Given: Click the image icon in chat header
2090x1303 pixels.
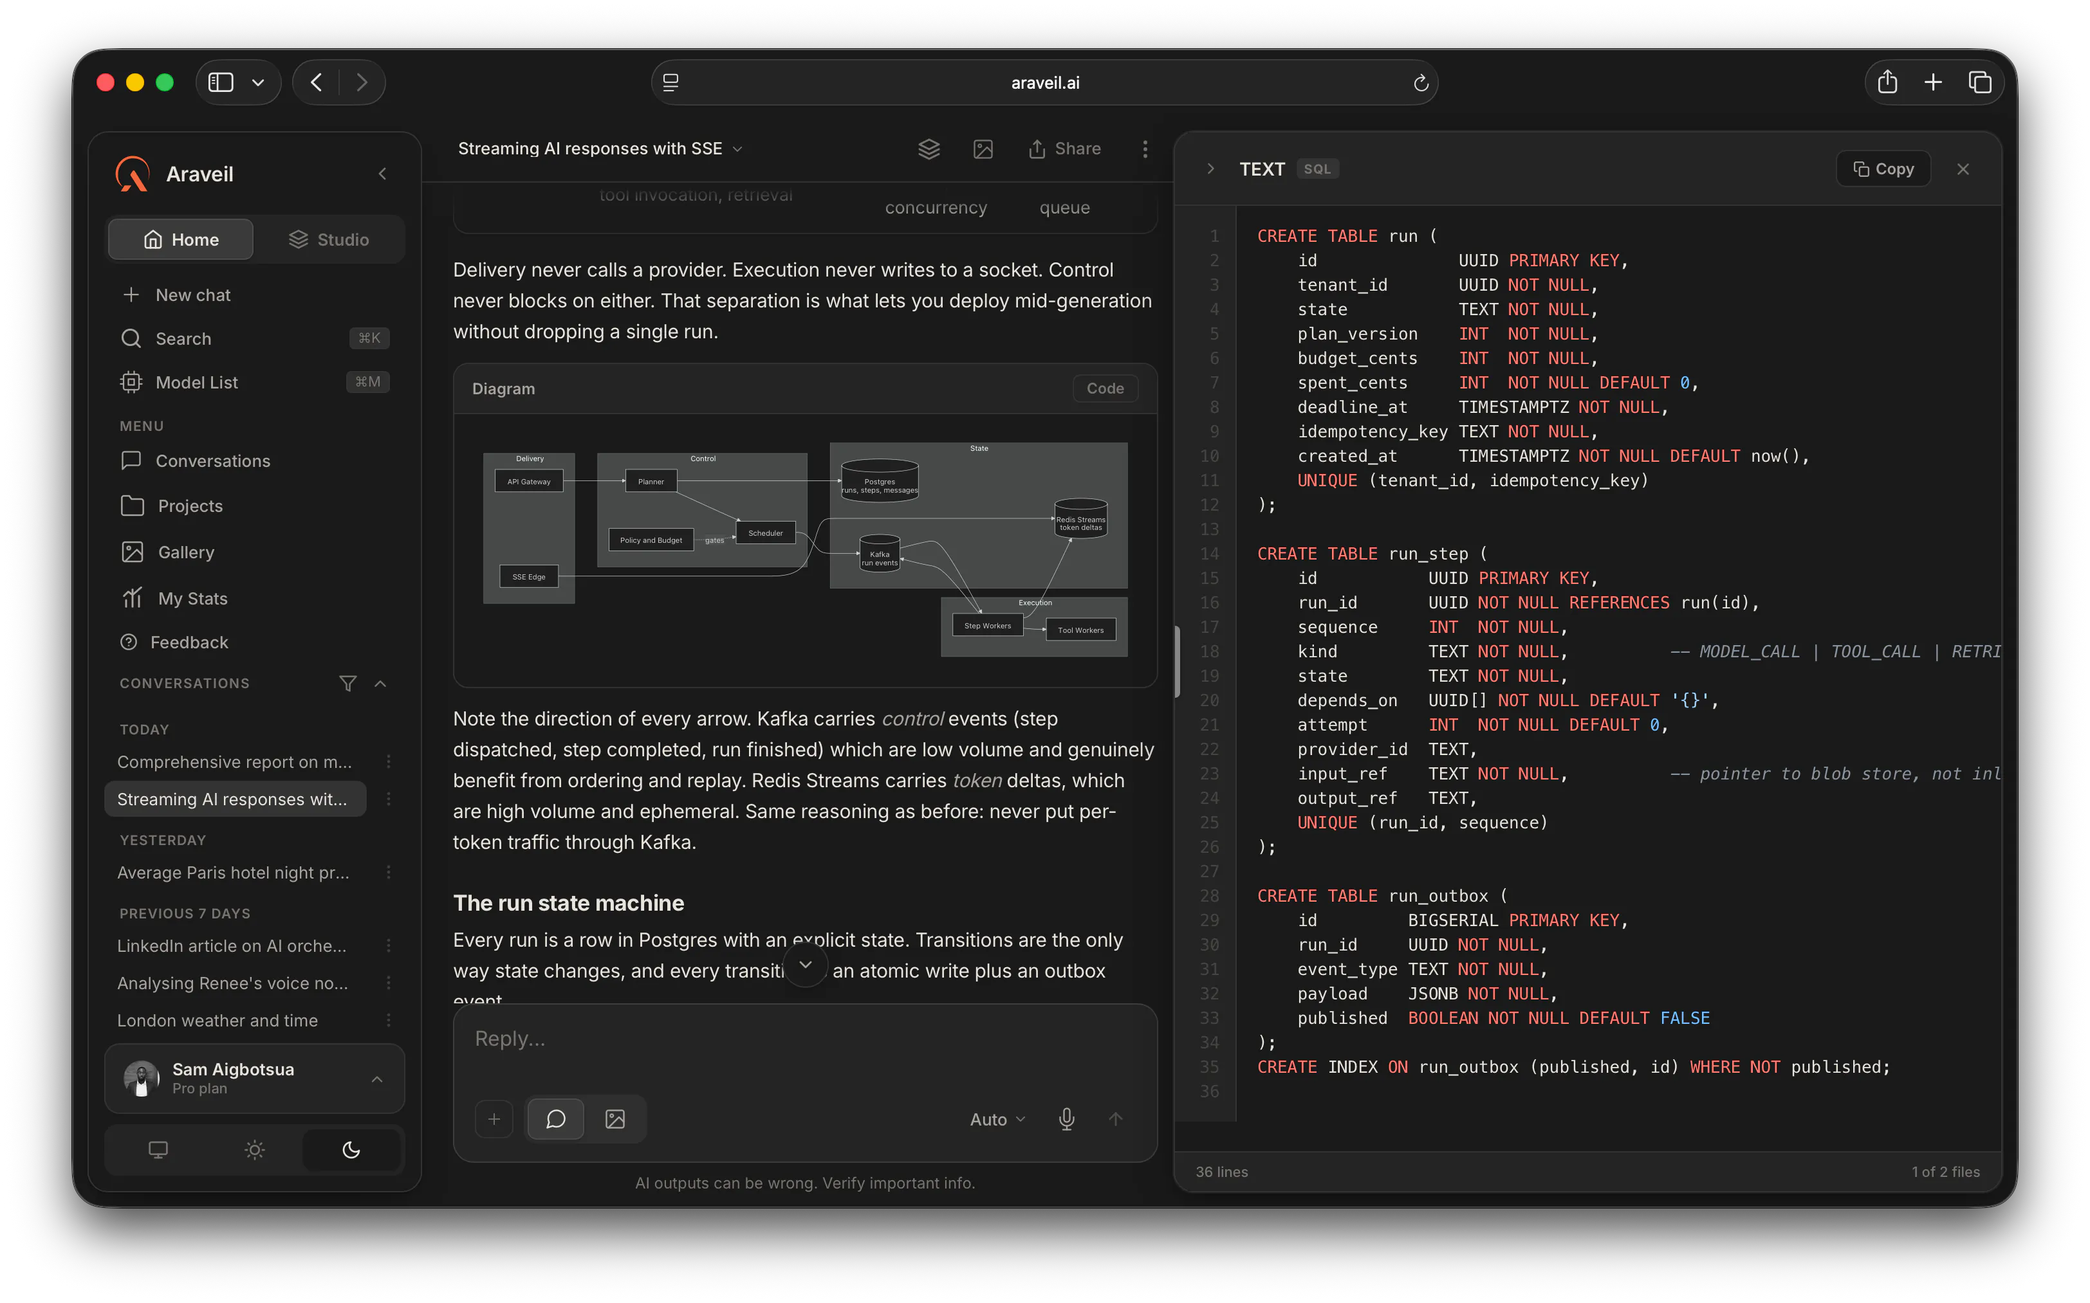Looking at the screenshot, I should (983, 149).
